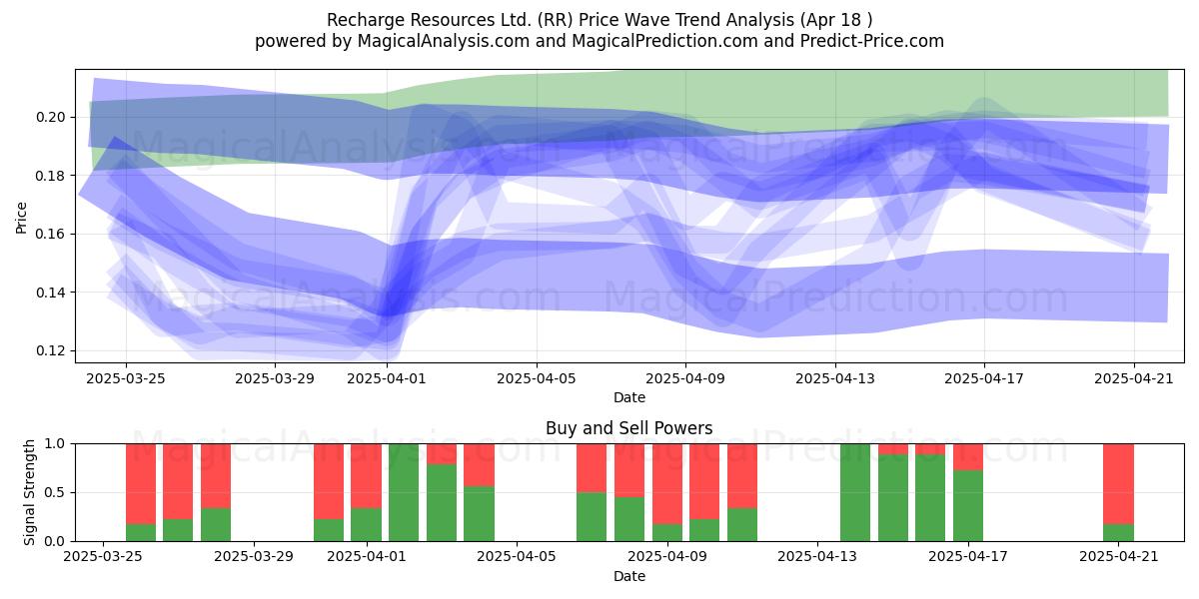This screenshot has width=1199, height=599.
Task: Click the 2025-04-09 tick under the price chart
Action: (685, 378)
